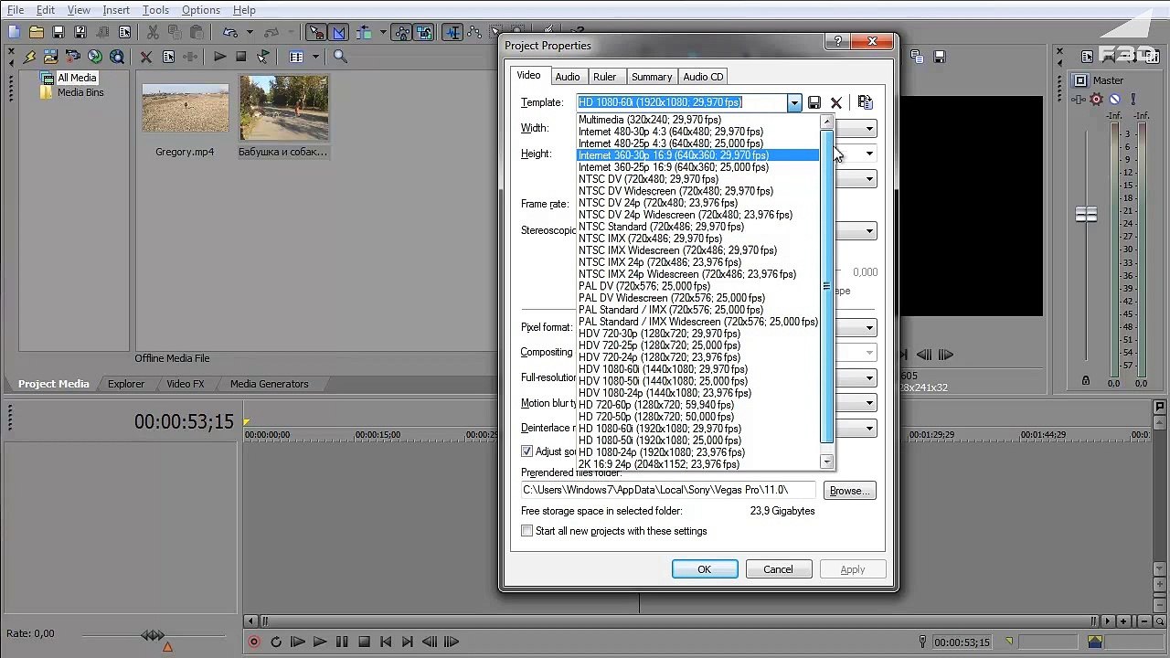Enable Start all new projects with these settings
This screenshot has height=658, width=1170.
[527, 531]
